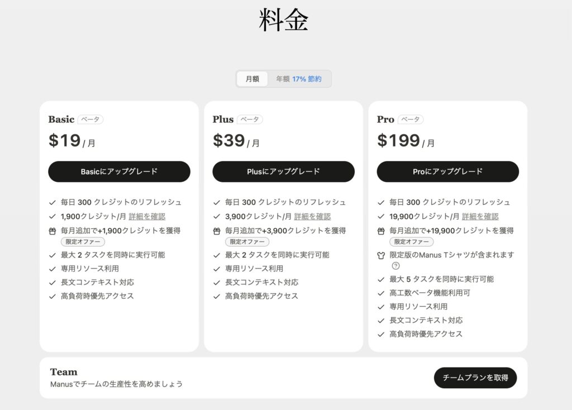Viewport: 572px width, 410px height.
Task: Click Proにアップグレード button
Action: pyautogui.click(x=447, y=172)
